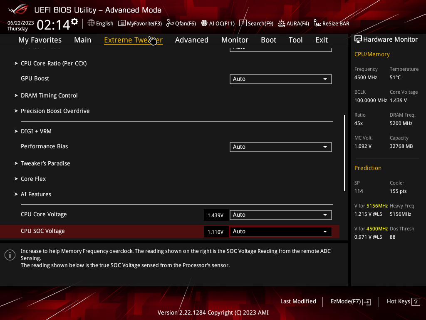This screenshot has width=426, height=320.
Task: Click the MC Volt. 1.092 V value
Action: point(363,146)
